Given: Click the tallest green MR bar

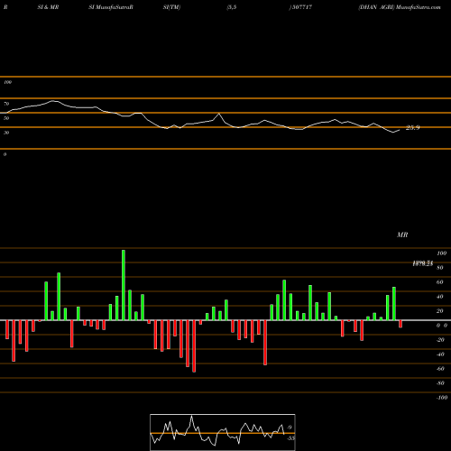Looking at the screenshot, I should coord(124,285).
